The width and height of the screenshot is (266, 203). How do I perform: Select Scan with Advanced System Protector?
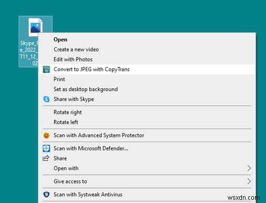pyautogui.click(x=147, y=135)
